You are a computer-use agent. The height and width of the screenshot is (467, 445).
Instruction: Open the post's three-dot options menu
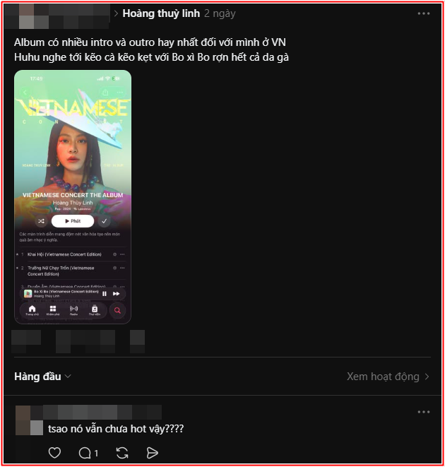click(x=424, y=13)
